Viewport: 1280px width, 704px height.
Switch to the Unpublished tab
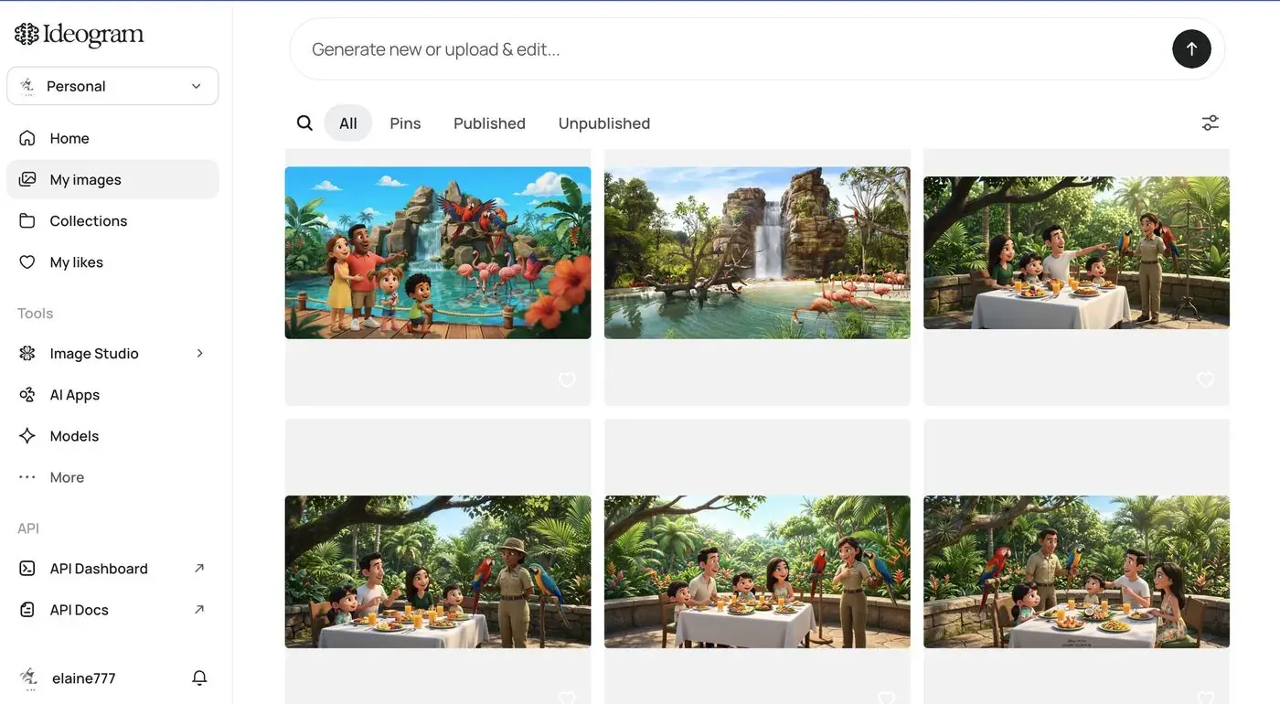604,123
